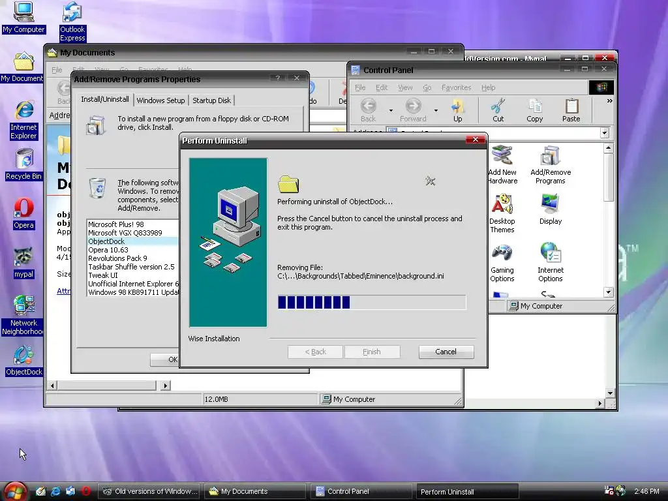Click Back arrow in Control Panel toolbar
The height and width of the screenshot is (501, 668).
(368, 110)
